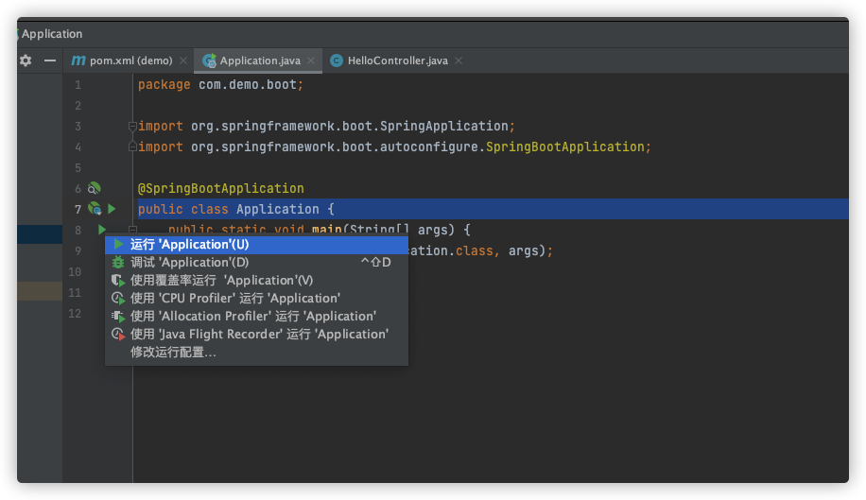Click the Maven icon on pom.xml tab
Image resolution: width=866 pixels, height=500 pixels.
click(x=78, y=60)
